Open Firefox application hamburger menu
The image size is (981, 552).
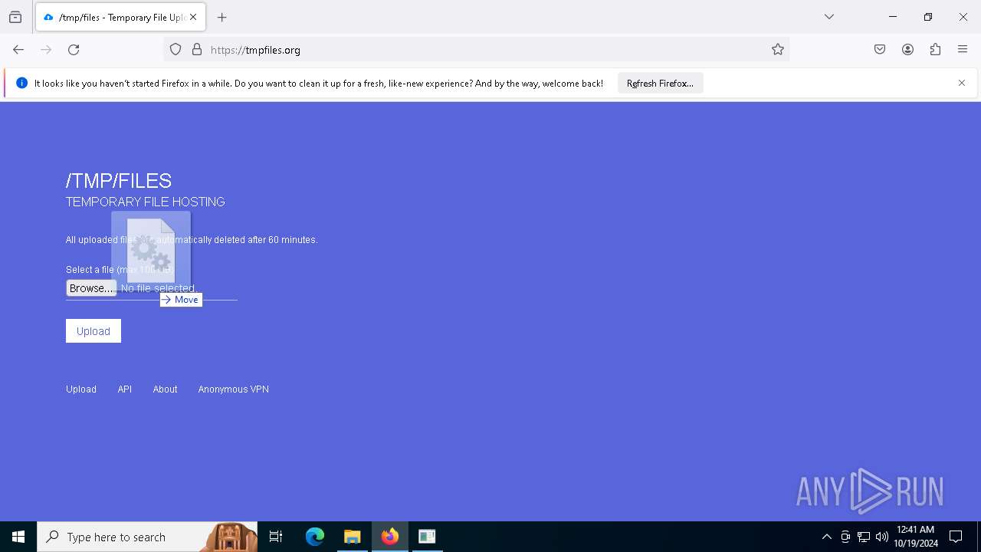(963, 50)
